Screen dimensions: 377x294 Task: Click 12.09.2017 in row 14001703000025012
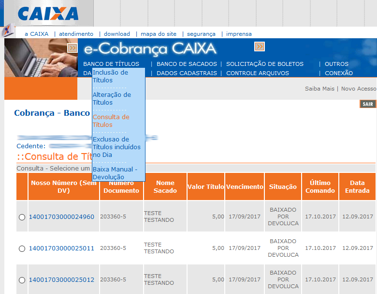pos(358,279)
